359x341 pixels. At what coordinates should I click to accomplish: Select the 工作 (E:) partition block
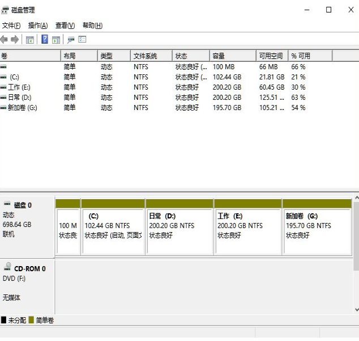(x=248, y=227)
